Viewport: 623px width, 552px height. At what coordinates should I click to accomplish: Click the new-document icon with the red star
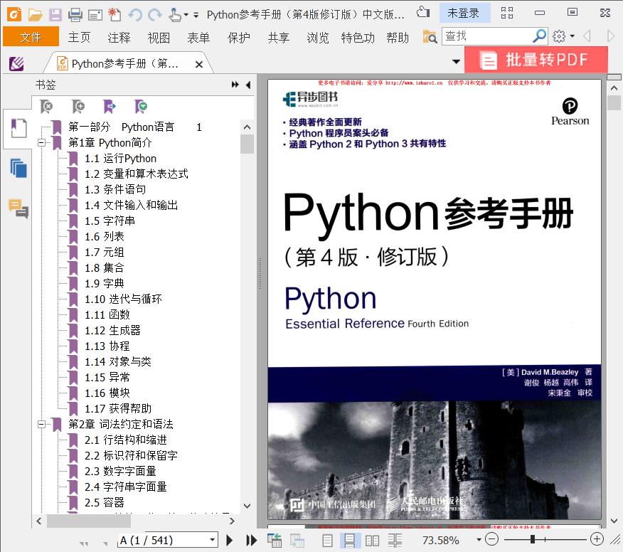115,15
